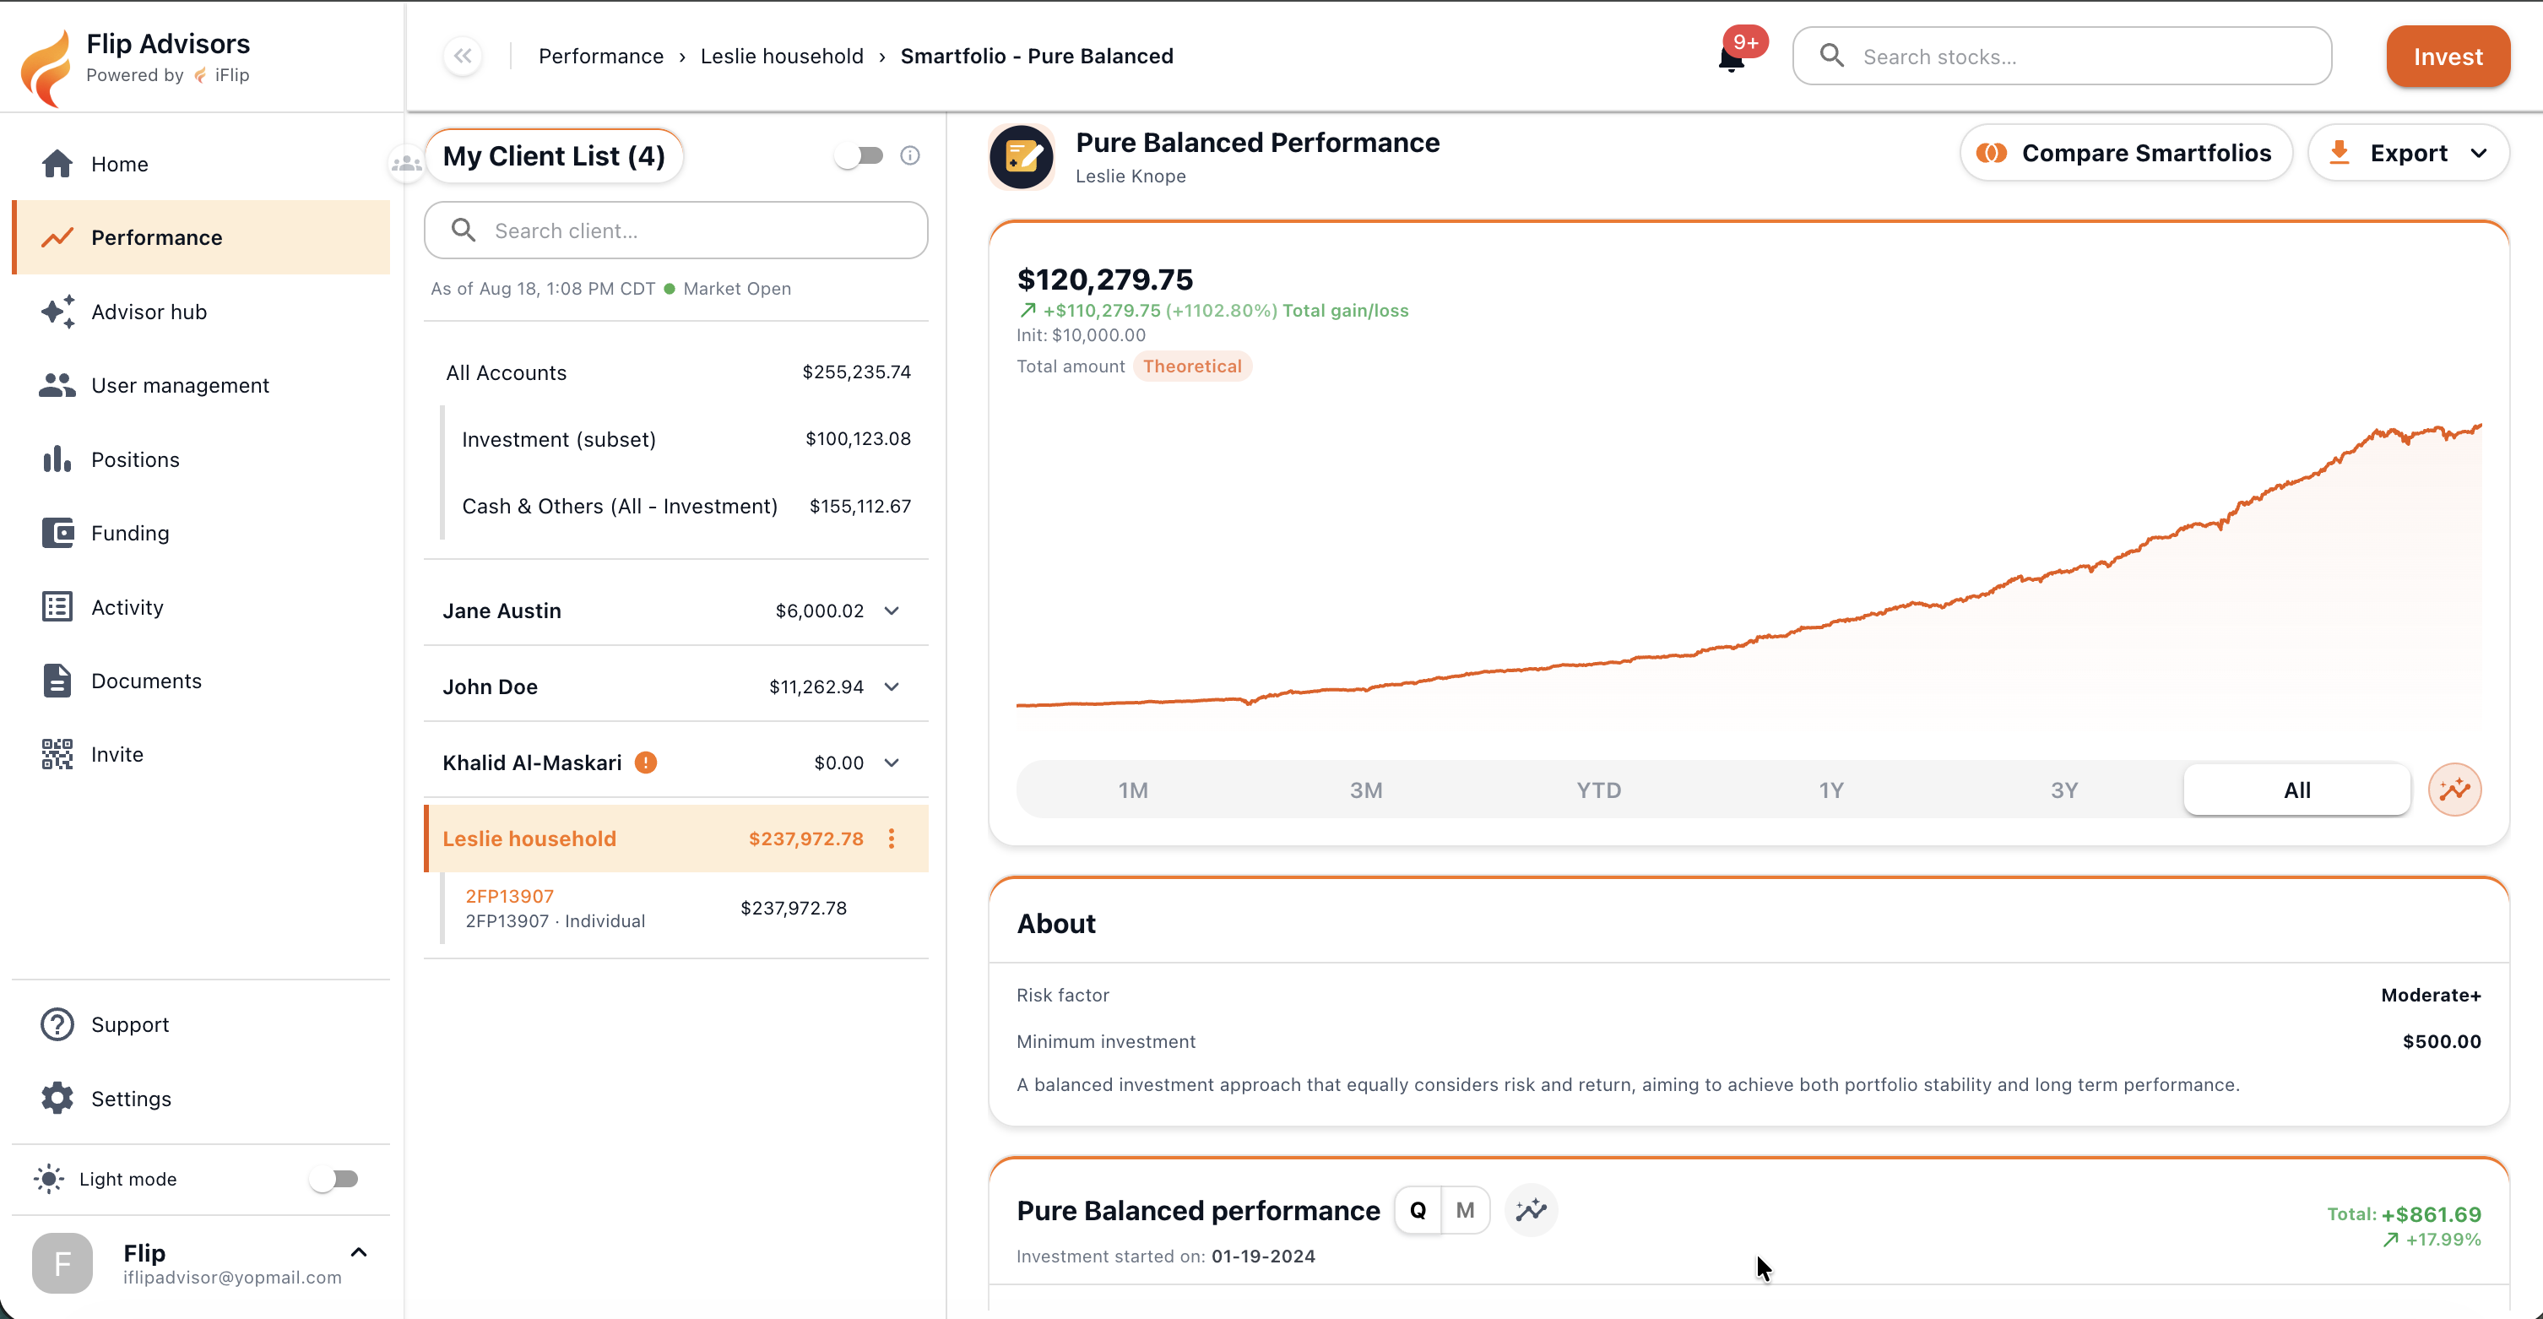Screen dimensions: 2543x1319
Task: Select the 1M chart range
Action: coord(1133,790)
